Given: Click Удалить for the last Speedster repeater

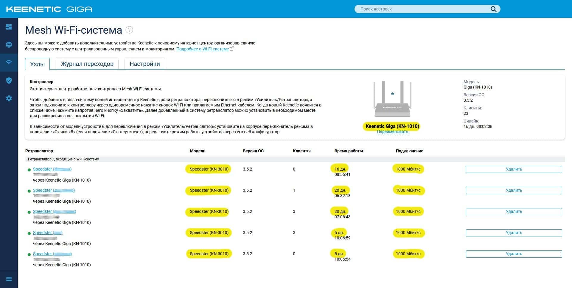Looking at the screenshot, I should (514, 254).
